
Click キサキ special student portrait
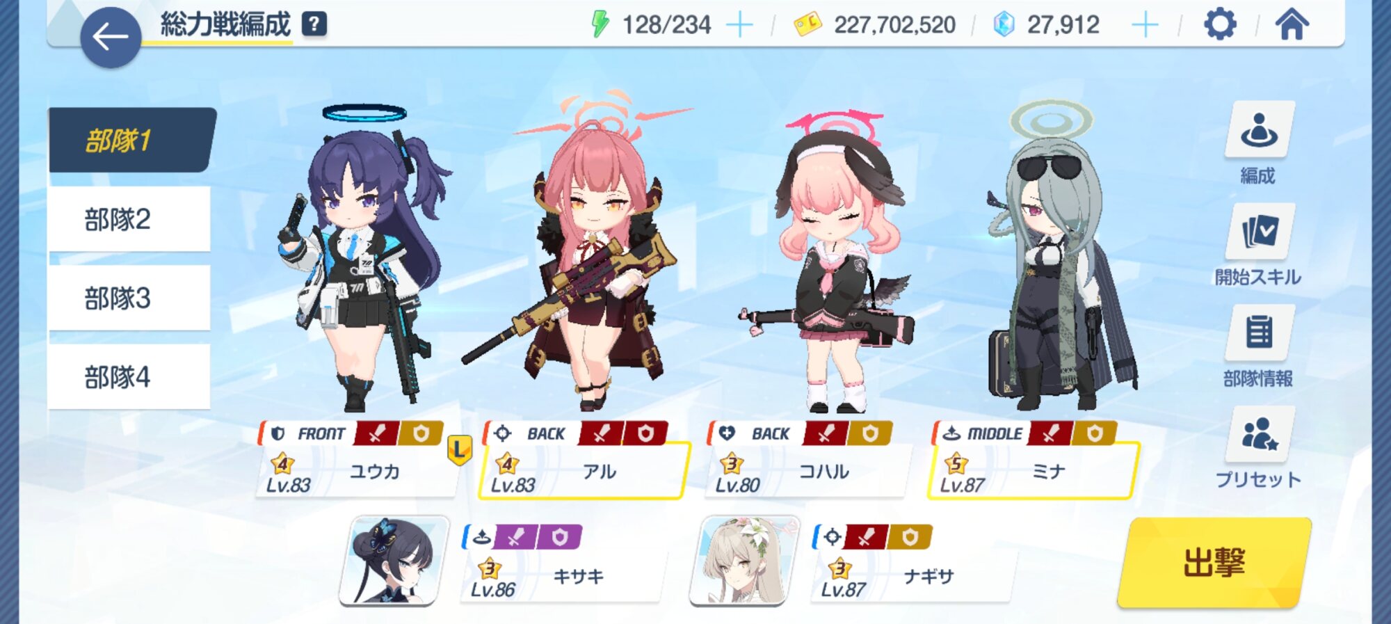tap(394, 561)
